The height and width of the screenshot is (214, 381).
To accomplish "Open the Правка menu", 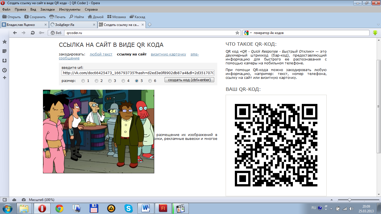I will click(20, 9).
